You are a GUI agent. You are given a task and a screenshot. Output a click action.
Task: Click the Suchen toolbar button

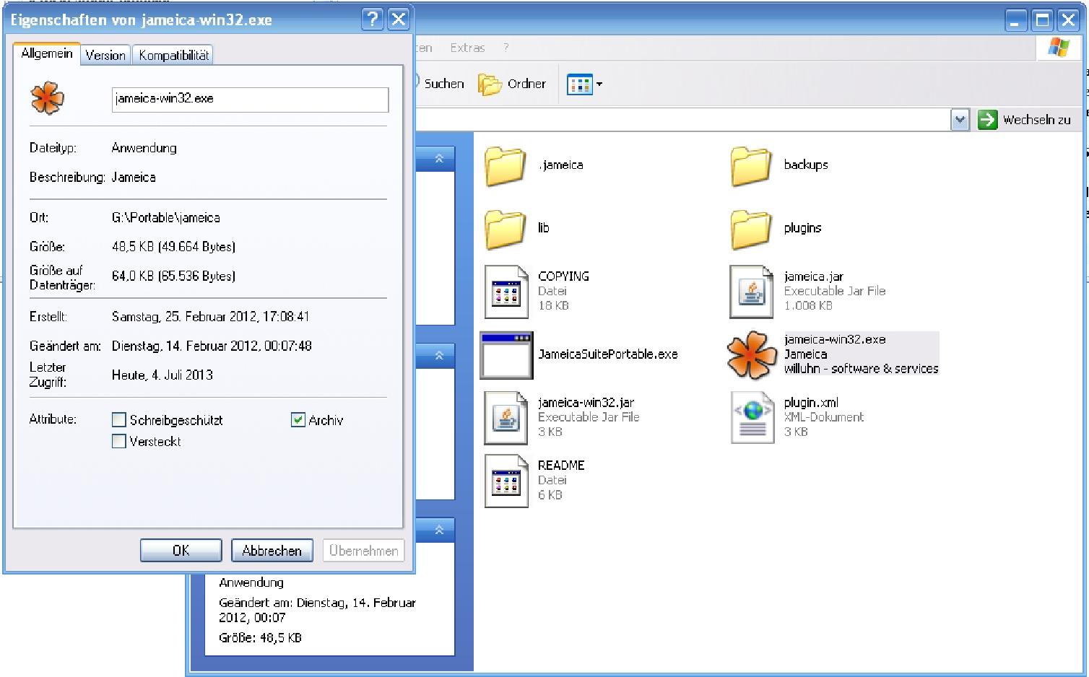coord(439,84)
